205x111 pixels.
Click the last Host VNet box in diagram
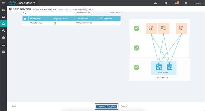coord(181,28)
